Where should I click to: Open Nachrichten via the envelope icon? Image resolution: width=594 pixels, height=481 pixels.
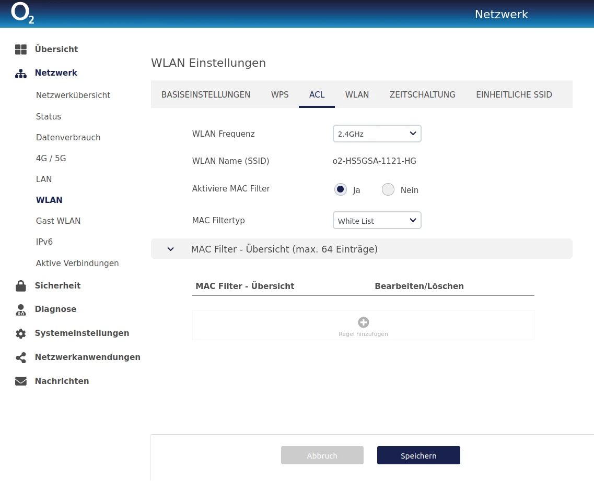pyautogui.click(x=21, y=381)
